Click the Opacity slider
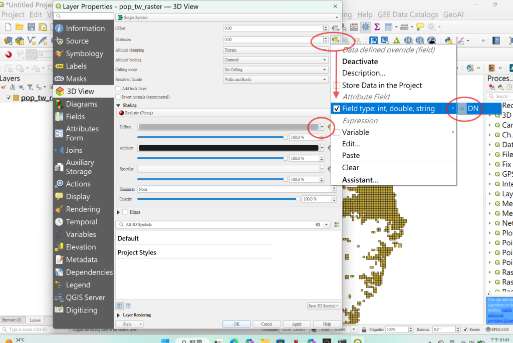This screenshot has height=343, width=513. [218, 199]
